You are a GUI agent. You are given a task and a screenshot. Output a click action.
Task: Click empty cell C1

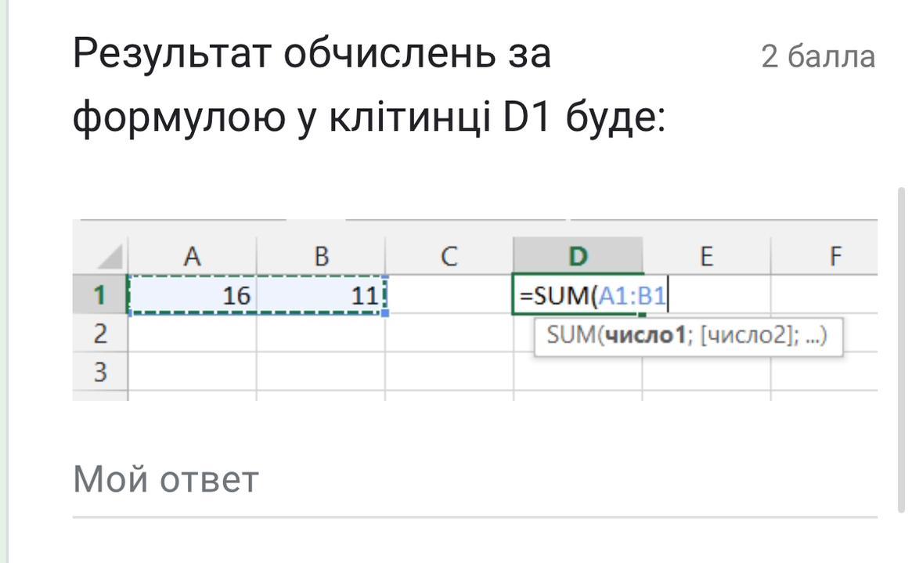pyautogui.click(x=449, y=295)
